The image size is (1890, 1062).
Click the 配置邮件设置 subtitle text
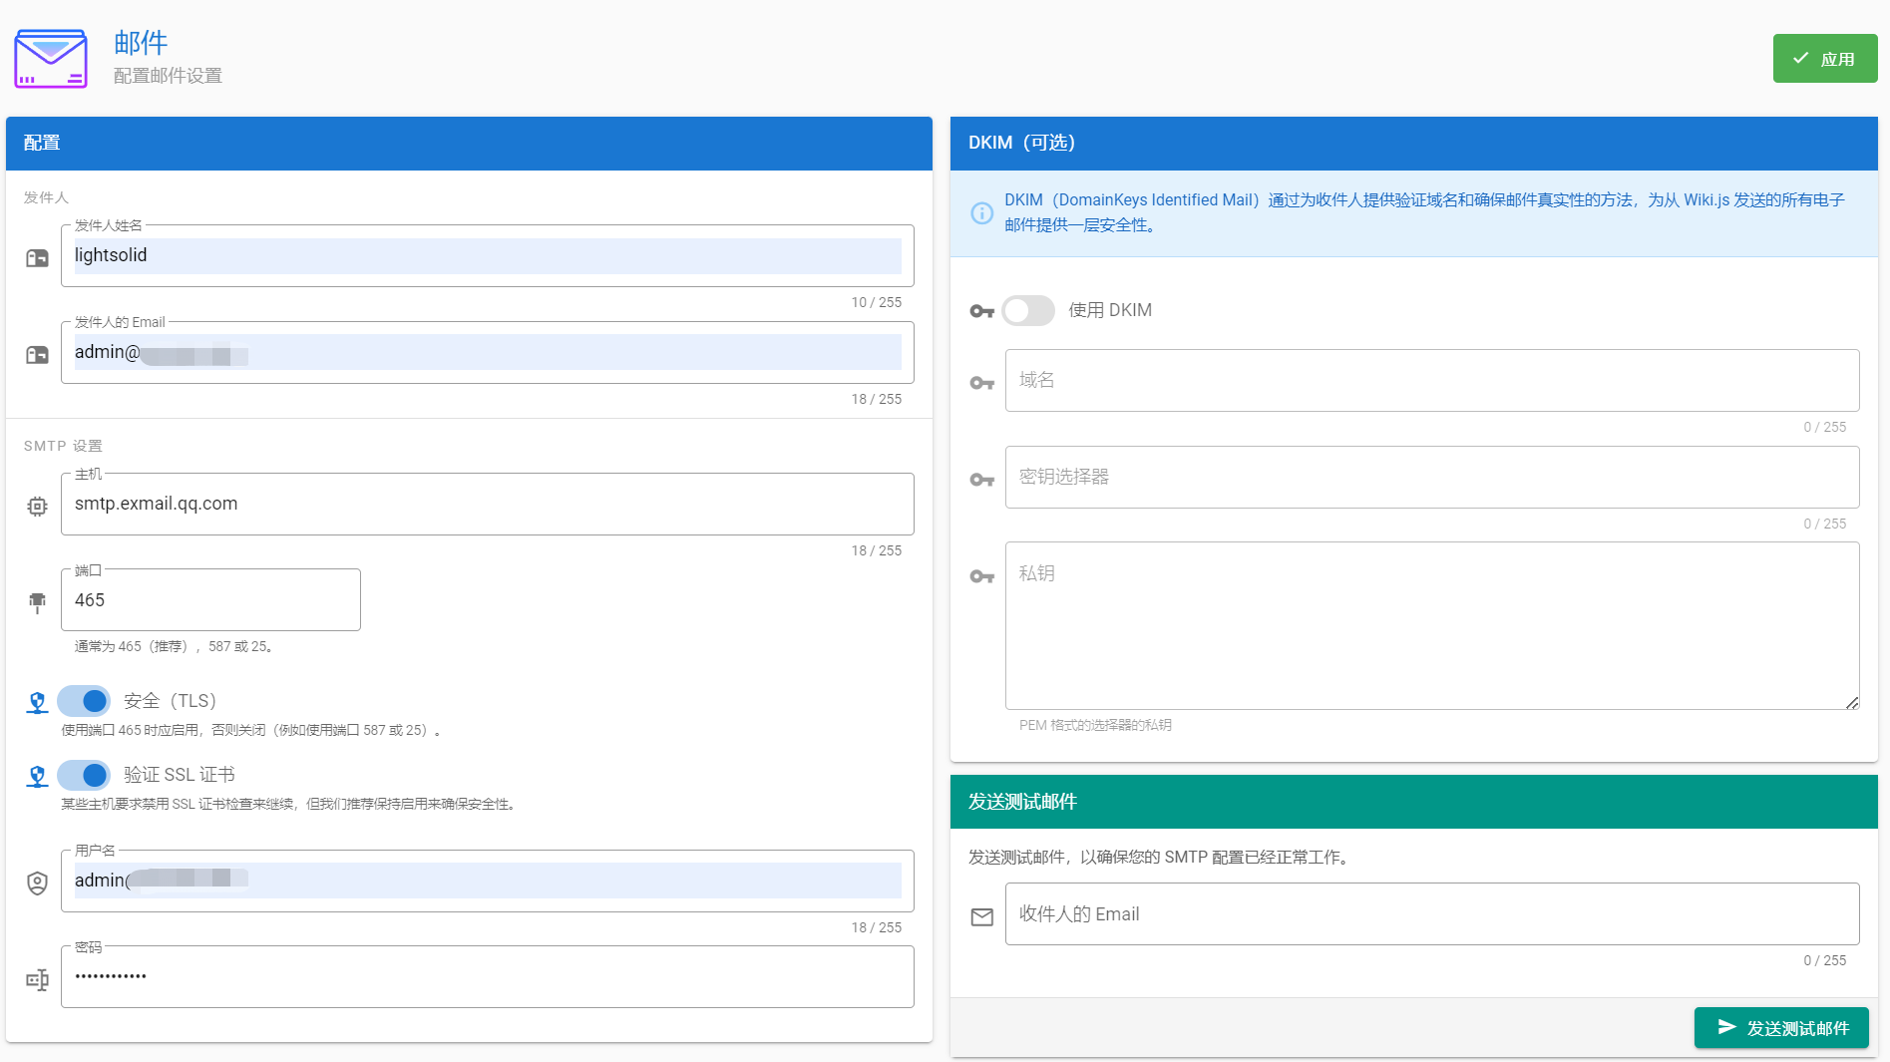[x=168, y=76]
